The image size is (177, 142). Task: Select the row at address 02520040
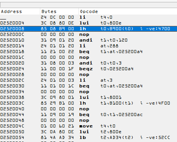click(x=88, y=109)
